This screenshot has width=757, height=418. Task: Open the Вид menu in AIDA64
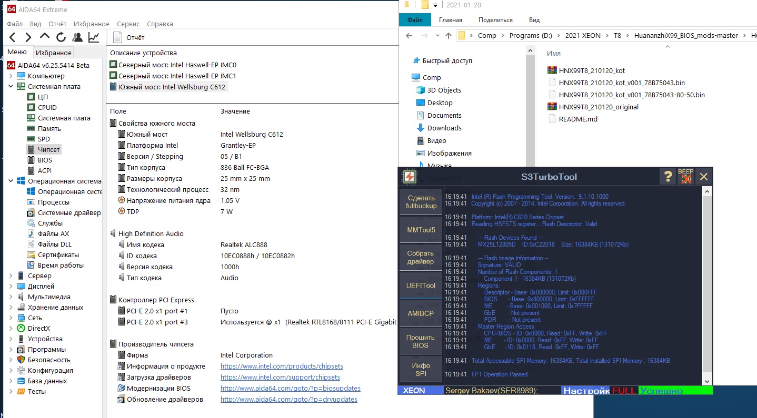click(x=35, y=24)
